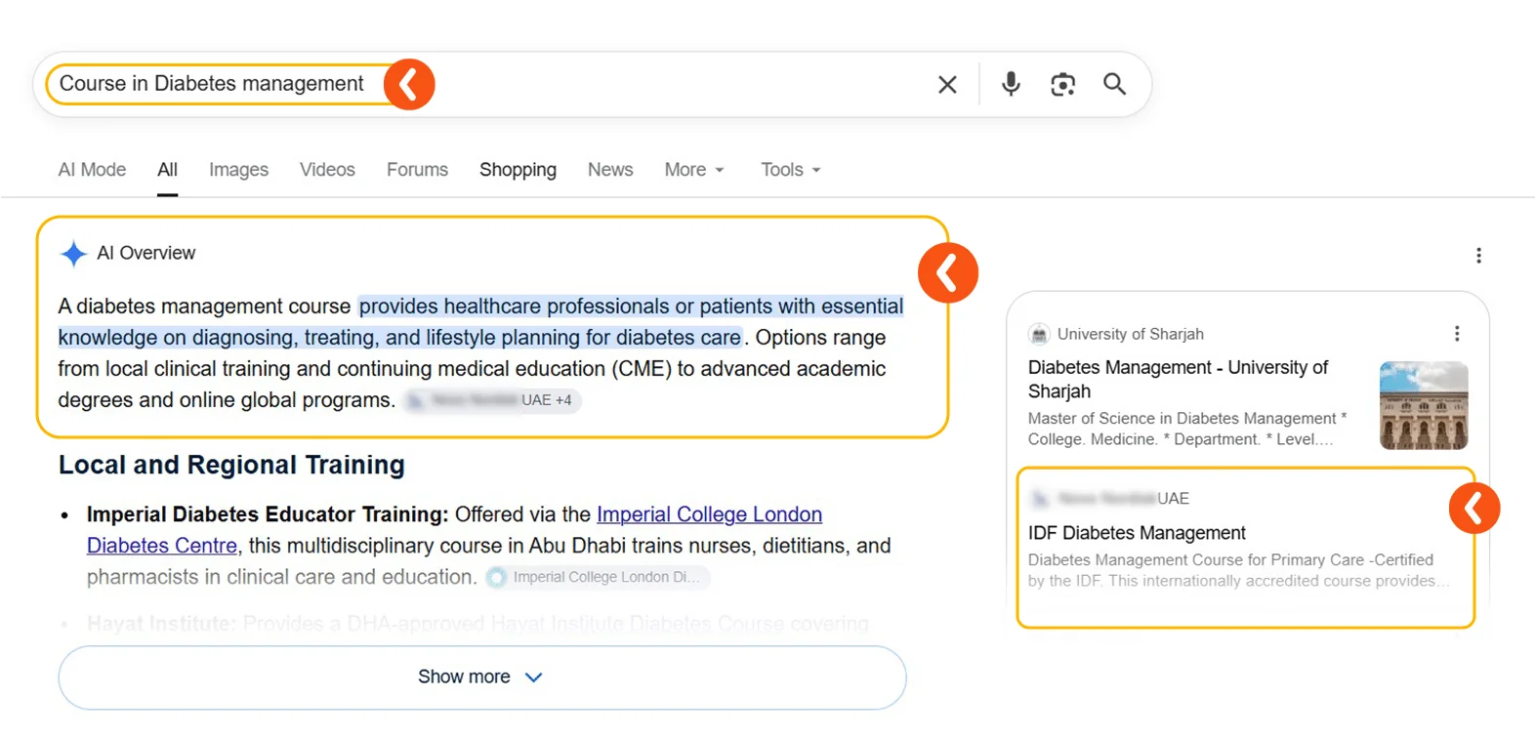
Task: Click the University of Sharjah favicon
Action: (x=1039, y=334)
